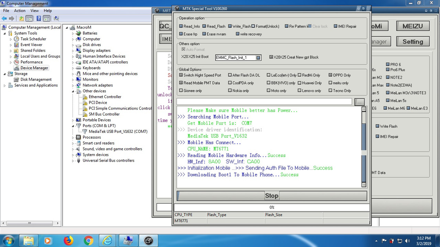Screen dimensions: 440x247
Task: Click the Batteries device icon
Action: (x=79, y=33)
